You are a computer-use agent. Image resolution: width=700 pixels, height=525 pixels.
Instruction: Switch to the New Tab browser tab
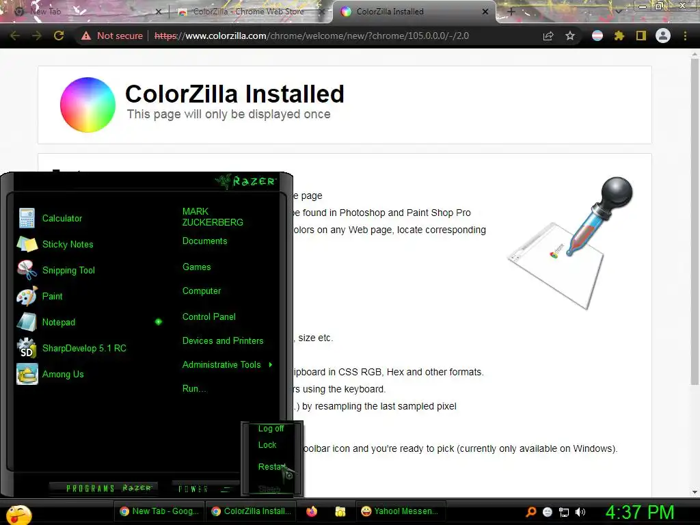click(85, 12)
